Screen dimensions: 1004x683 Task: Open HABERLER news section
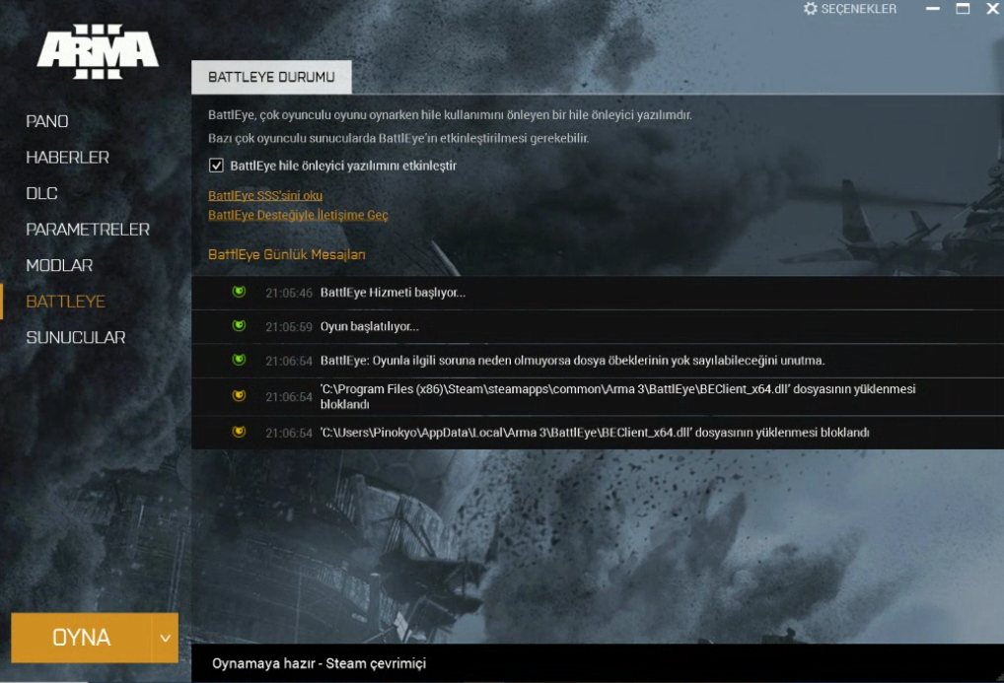click(67, 157)
